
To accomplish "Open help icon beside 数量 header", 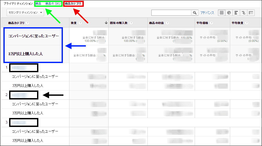I will 80,23.
